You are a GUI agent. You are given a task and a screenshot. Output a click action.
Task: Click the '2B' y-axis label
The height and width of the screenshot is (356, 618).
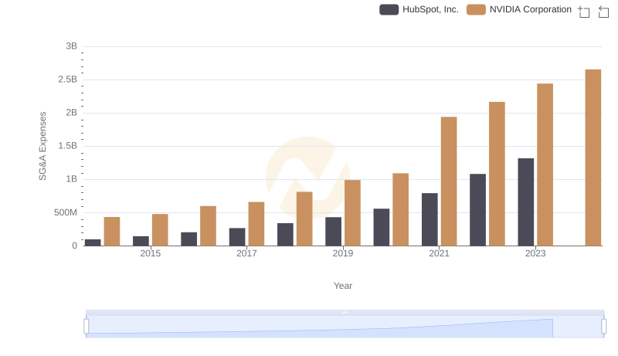72,113
